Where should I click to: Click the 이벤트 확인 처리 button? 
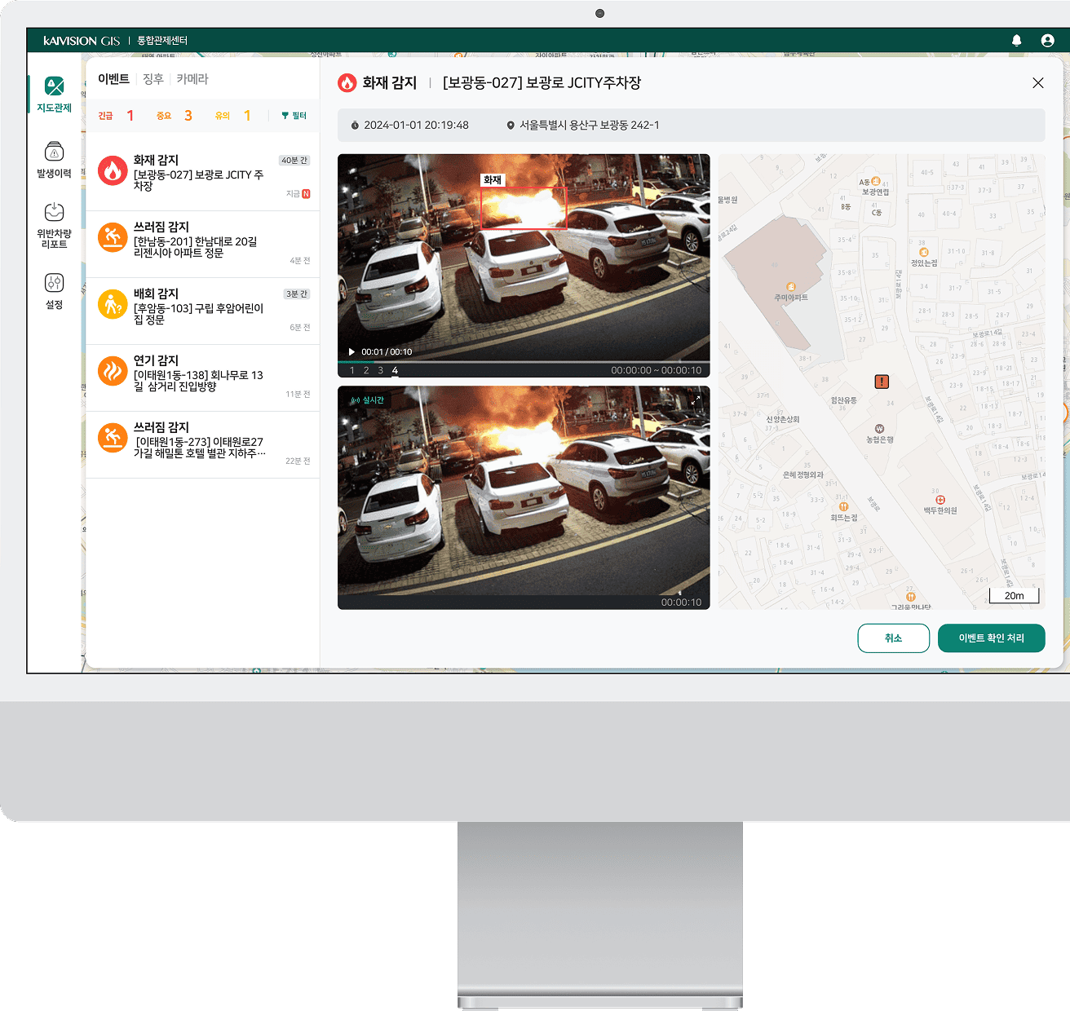(991, 638)
